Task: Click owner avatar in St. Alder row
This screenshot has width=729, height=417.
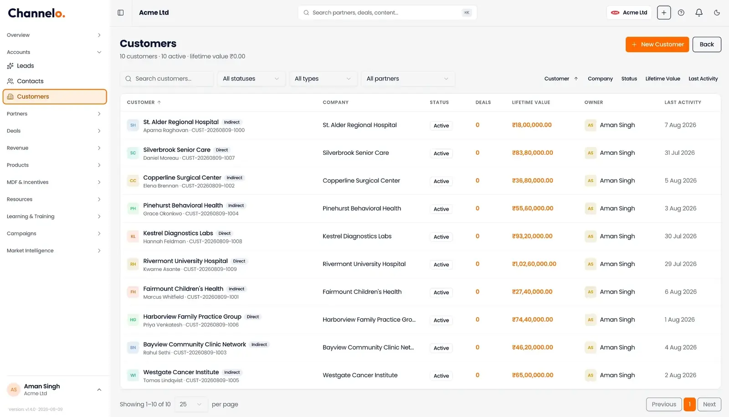Action: 590,125
